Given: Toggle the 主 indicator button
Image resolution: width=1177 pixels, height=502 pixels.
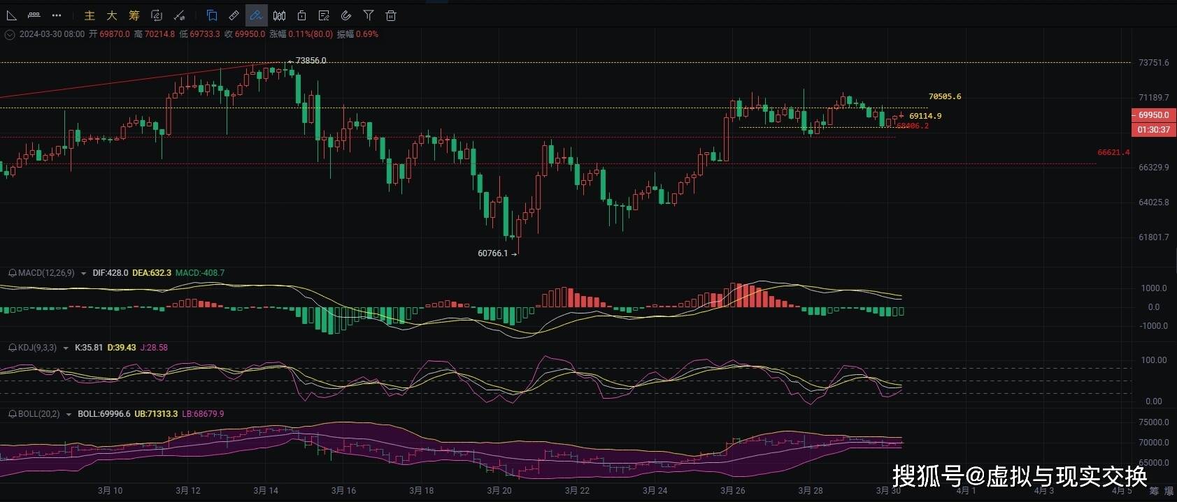Looking at the screenshot, I should (90, 15).
